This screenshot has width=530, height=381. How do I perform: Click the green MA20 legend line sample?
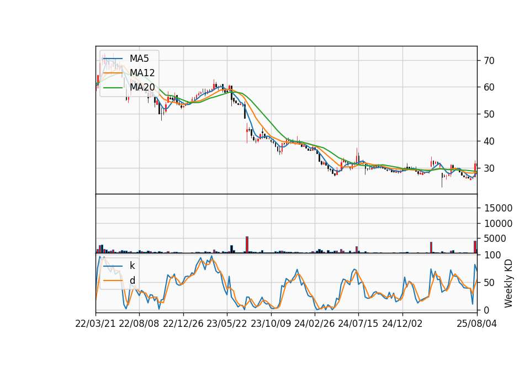point(113,88)
